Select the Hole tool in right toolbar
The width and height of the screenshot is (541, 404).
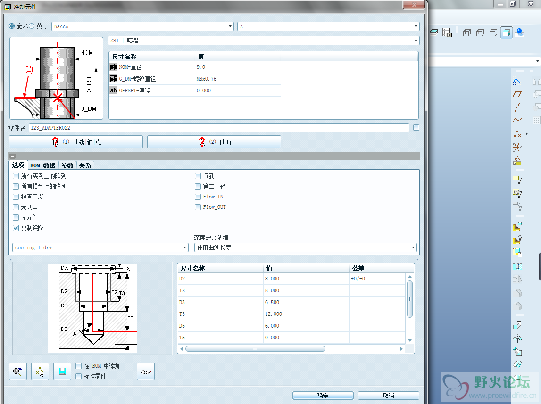click(x=517, y=266)
